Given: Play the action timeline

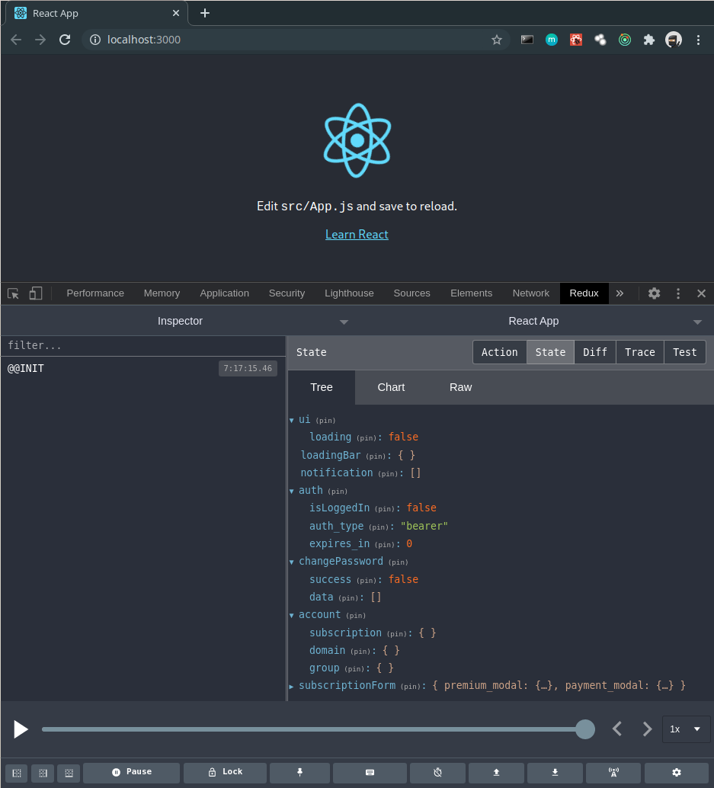Looking at the screenshot, I should click(x=21, y=729).
